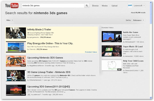Open the Upcoming 3DS Games(2011-2012)[HD] title
Image resolution: width=154 pixels, height=101 pixels.
pyautogui.click(x=49, y=87)
